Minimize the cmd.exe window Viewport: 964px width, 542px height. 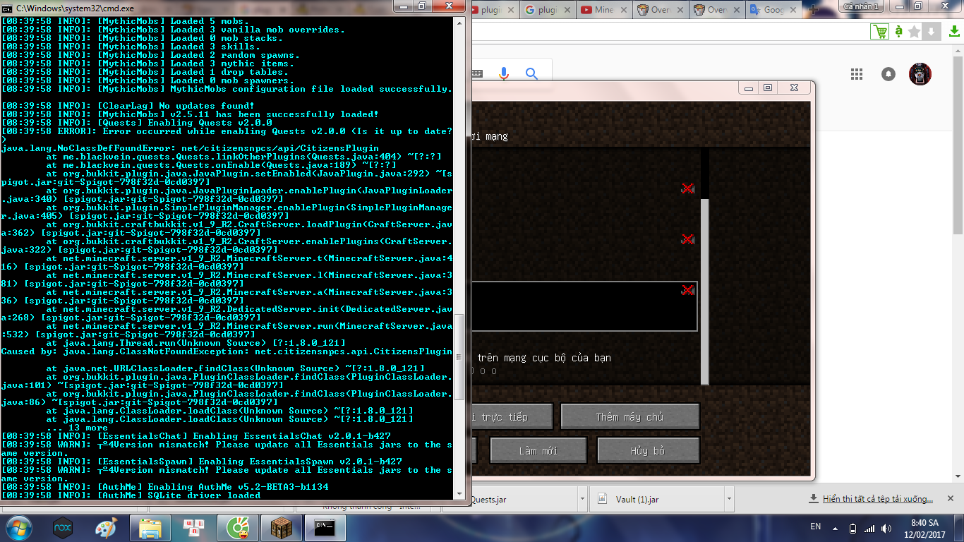coord(403,6)
